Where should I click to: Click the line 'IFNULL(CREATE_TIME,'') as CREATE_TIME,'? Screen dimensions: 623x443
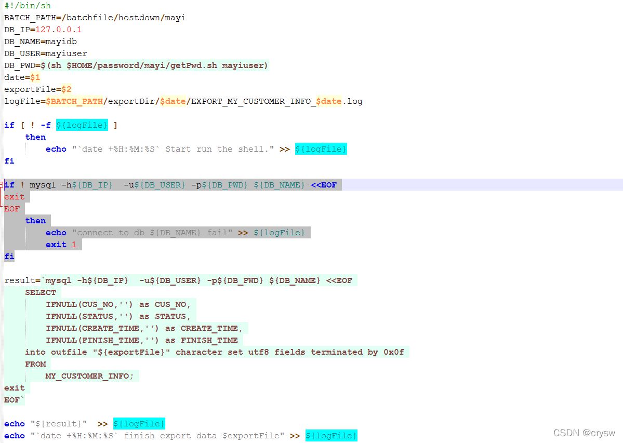144,328
